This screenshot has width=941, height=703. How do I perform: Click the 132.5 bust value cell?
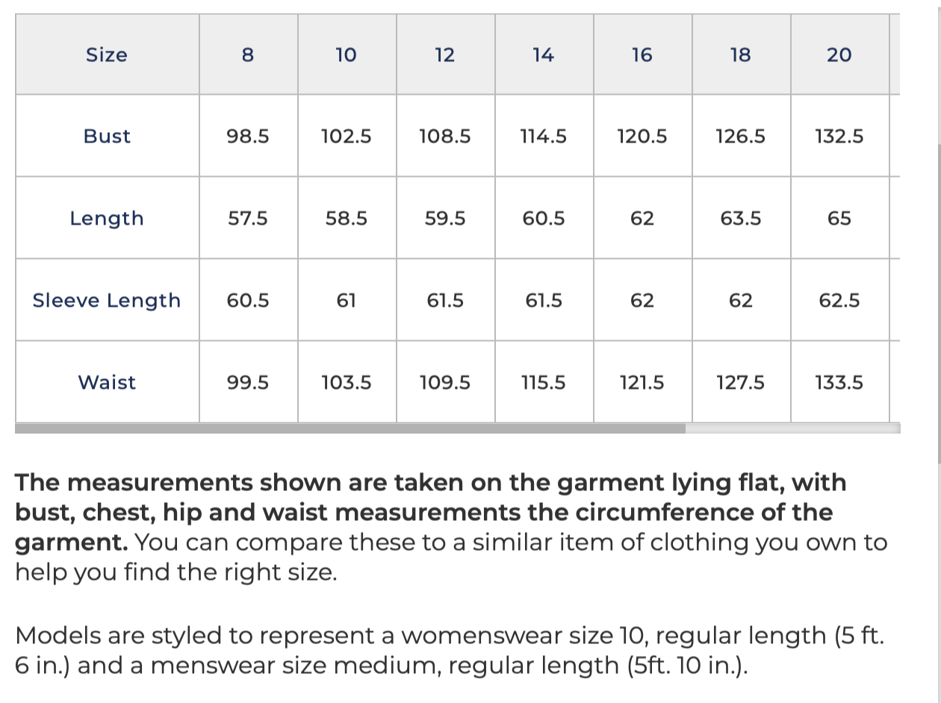[x=839, y=136]
